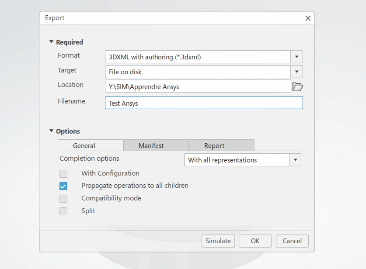Enable the With Configuration checkbox
Screen dimensions: 366x269
63,173
